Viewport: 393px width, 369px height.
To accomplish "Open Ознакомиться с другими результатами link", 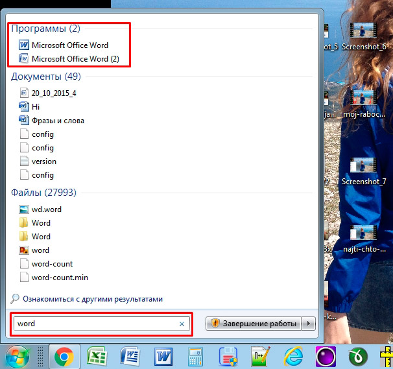I will click(x=92, y=299).
